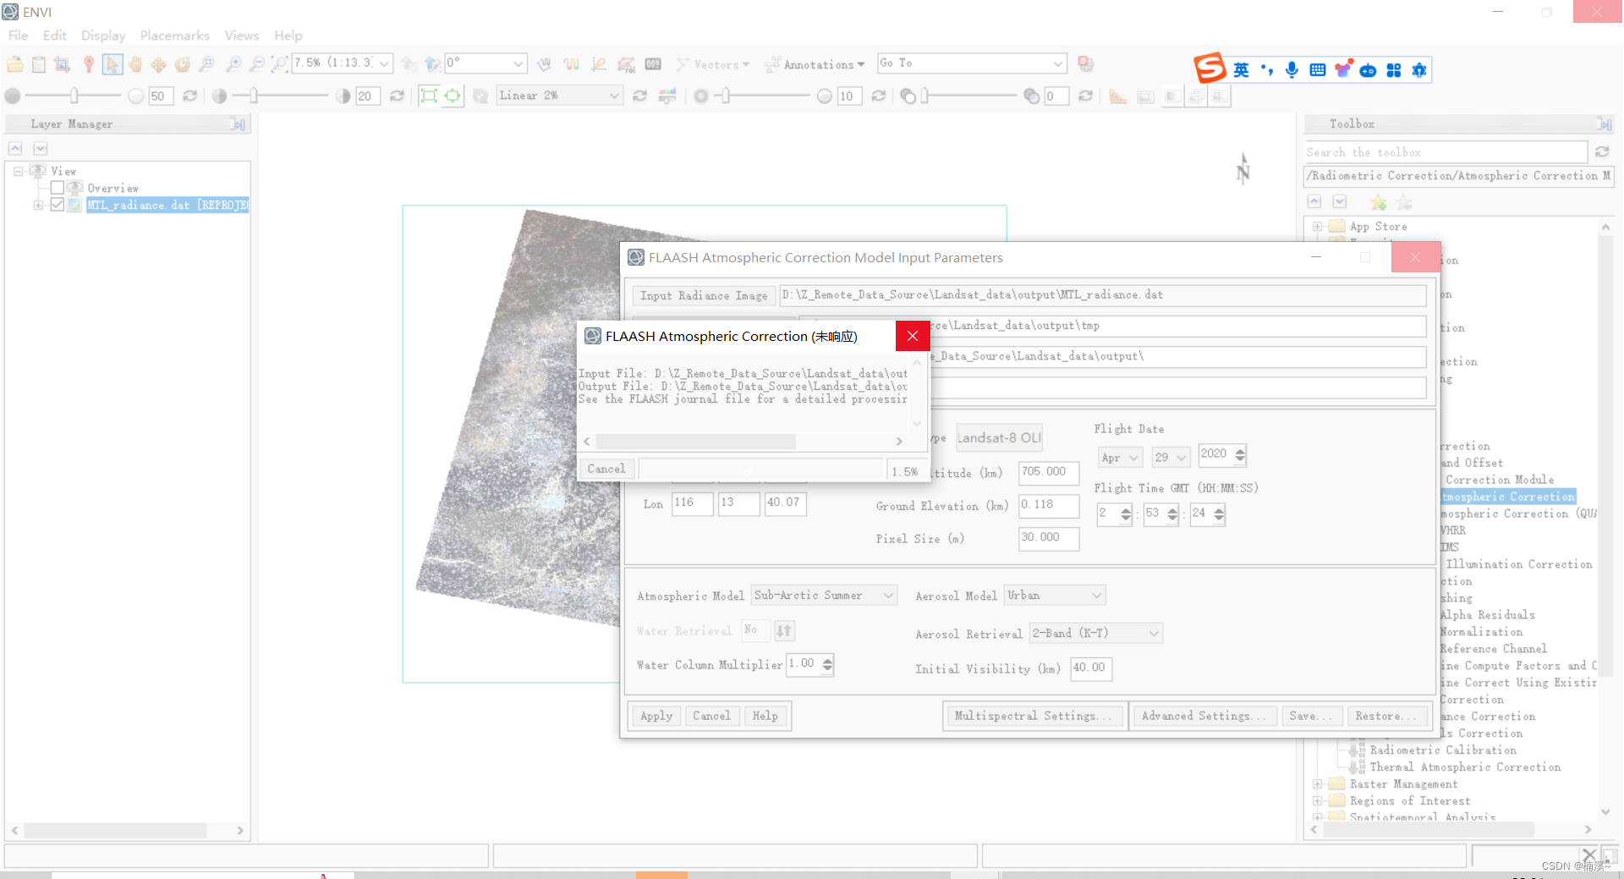The height and width of the screenshot is (879, 1624).
Task: Open the Go To dropdown
Action: (1057, 63)
